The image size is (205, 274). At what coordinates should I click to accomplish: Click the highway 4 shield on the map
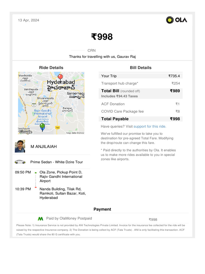coord(34,105)
